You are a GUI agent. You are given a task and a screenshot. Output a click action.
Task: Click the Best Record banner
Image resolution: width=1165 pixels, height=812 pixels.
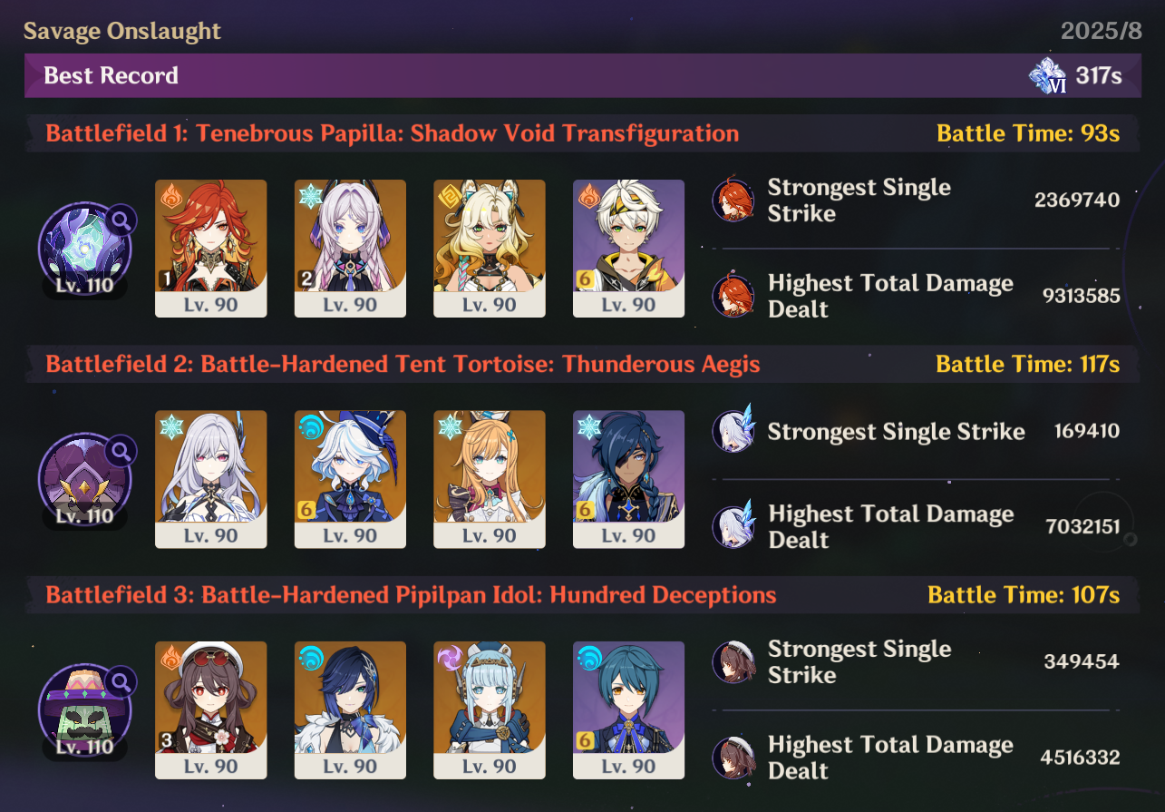click(582, 75)
